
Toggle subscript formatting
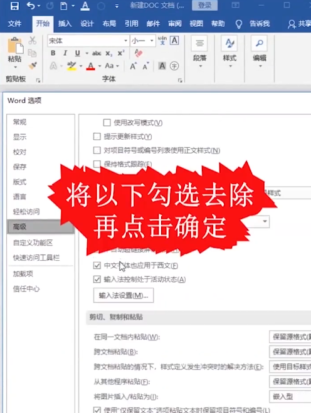tap(108, 53)
